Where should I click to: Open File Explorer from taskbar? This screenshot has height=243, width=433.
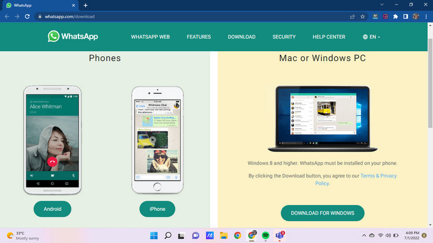click(x=223, y=236)
